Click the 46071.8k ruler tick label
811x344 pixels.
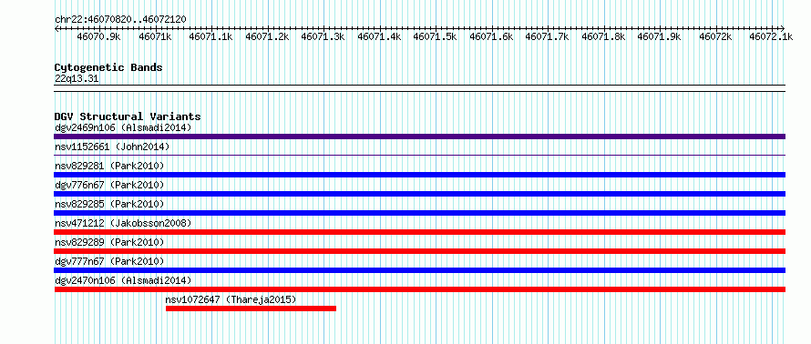click(x=603, y=36)
